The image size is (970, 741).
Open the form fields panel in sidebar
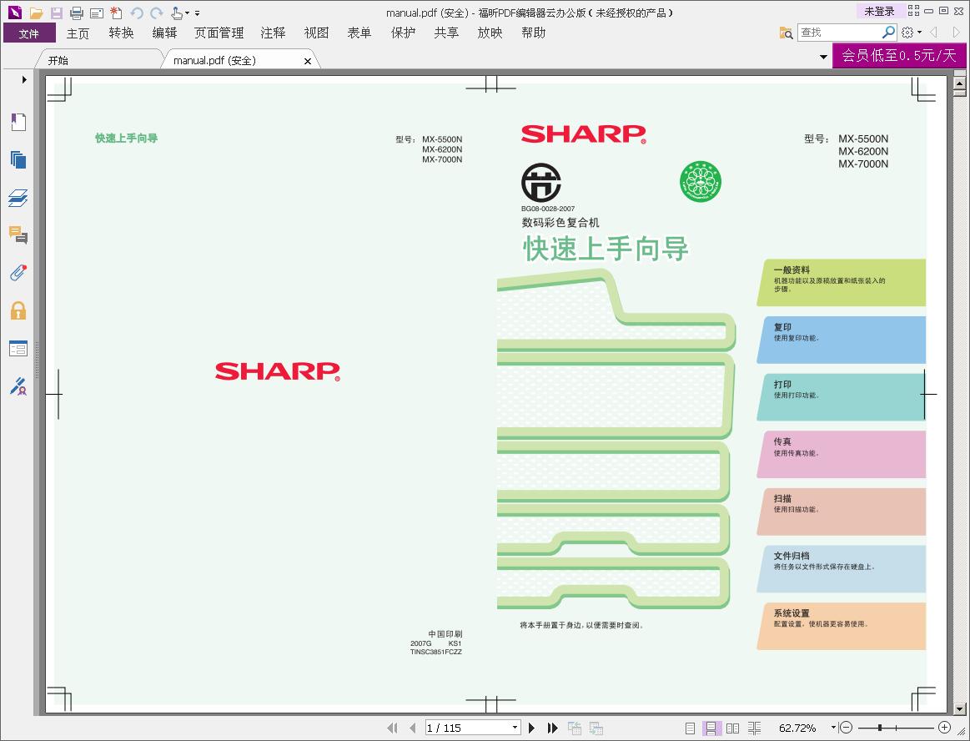pyautogui.click(x=18, y=349)
